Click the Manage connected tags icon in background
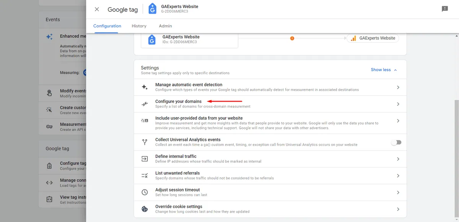 tap(49, 183)
